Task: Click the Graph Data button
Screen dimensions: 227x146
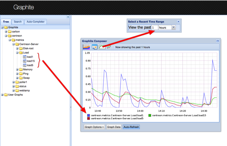Action: click(x=113, y=127)
